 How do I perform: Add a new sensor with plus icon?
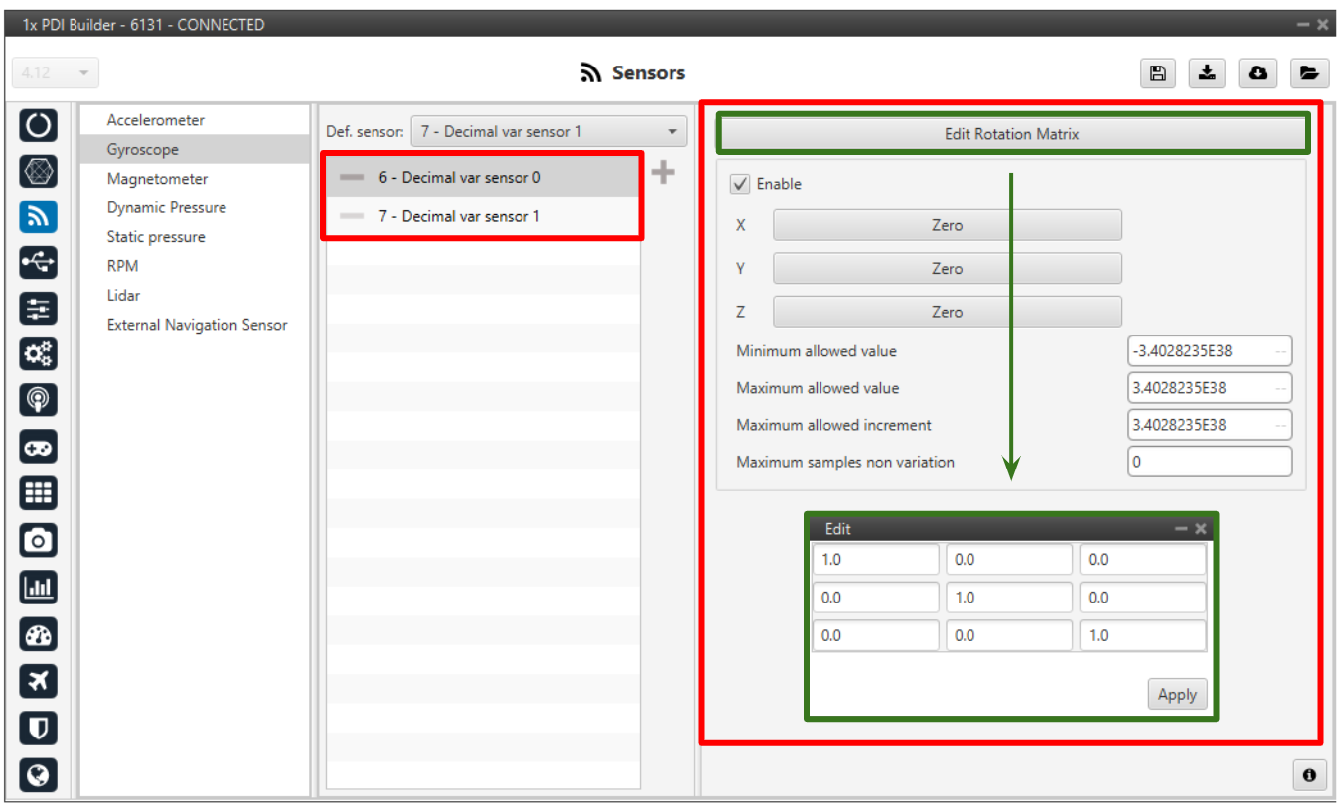tap(663, 173)
